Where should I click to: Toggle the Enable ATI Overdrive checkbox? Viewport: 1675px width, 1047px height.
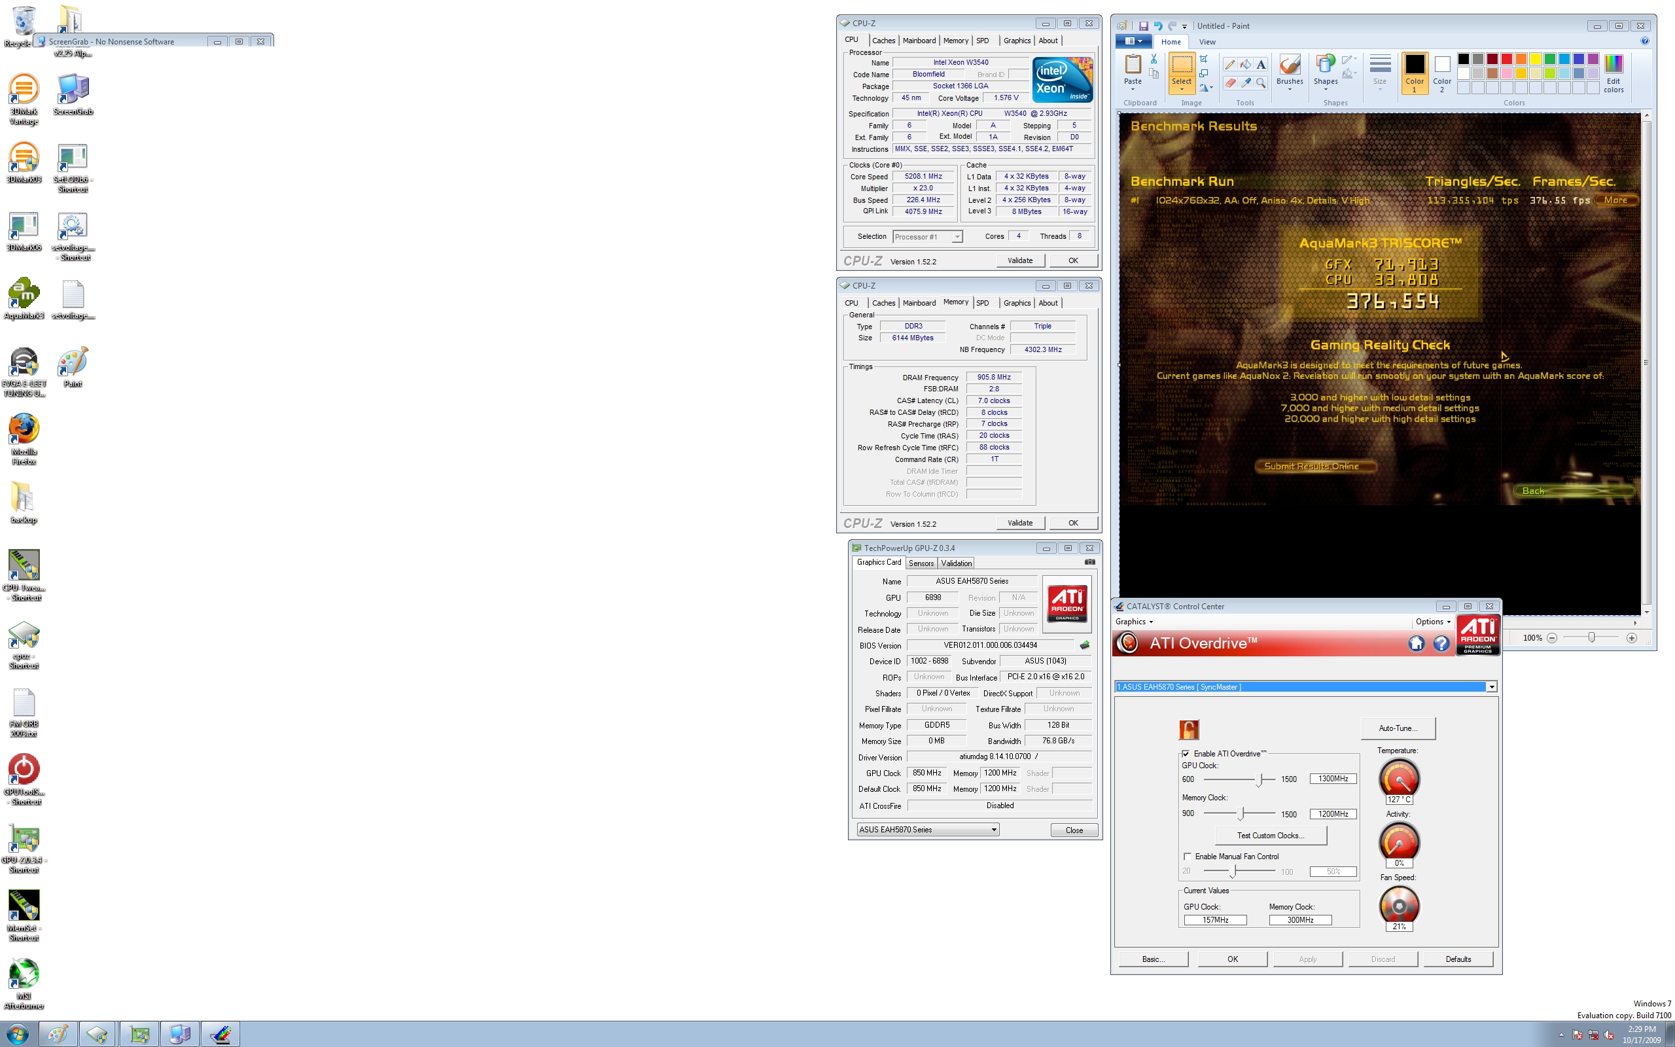1186,753
